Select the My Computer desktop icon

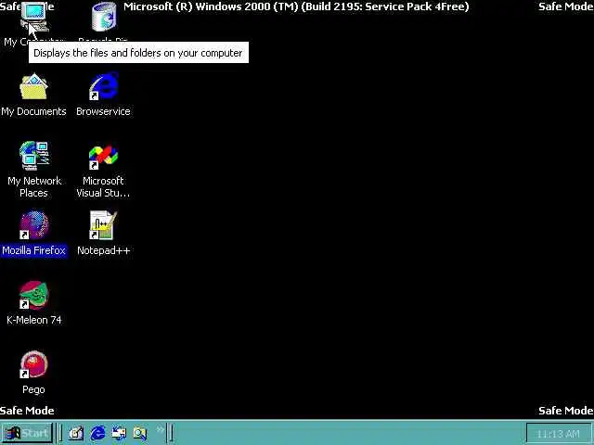pyautogui.click(x=34, y=18)
